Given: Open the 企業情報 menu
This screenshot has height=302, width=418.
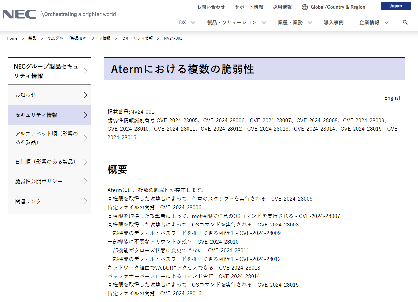Looking at the screenshot, I should (369, 22).
